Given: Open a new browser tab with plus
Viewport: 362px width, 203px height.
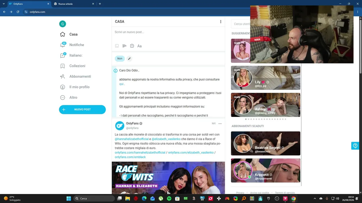Looking at the screenshot, I should 100,4.
